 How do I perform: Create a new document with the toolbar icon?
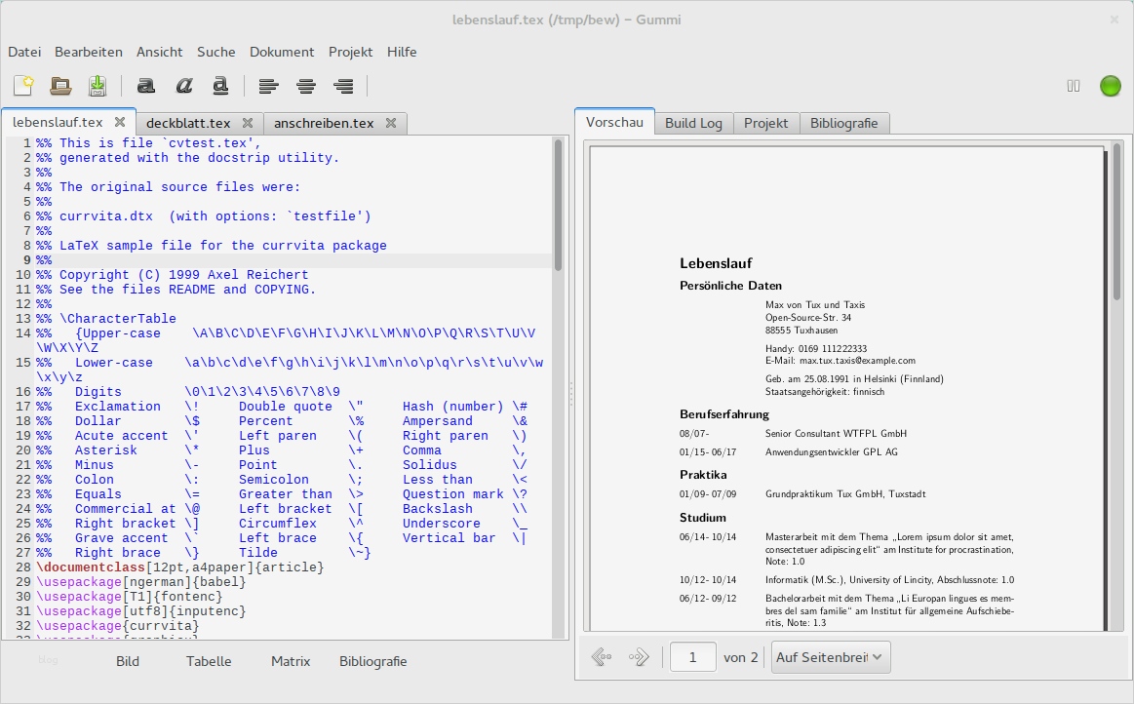point(23,86)
